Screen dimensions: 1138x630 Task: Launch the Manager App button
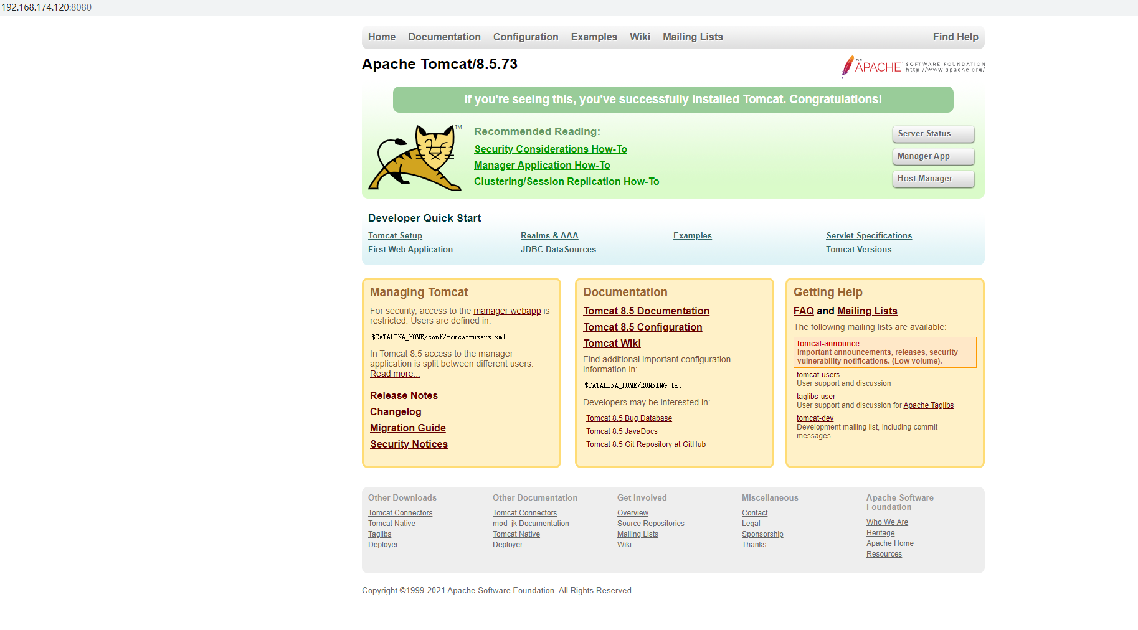tap(933, 156)
